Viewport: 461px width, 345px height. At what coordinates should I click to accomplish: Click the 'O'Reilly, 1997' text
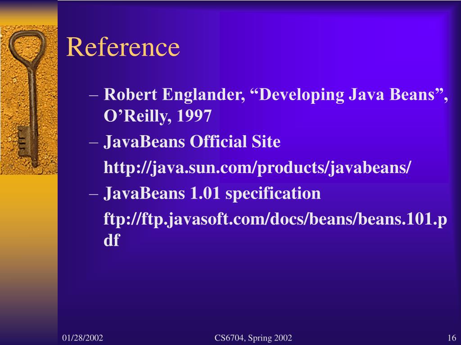(x=157, y=115)
